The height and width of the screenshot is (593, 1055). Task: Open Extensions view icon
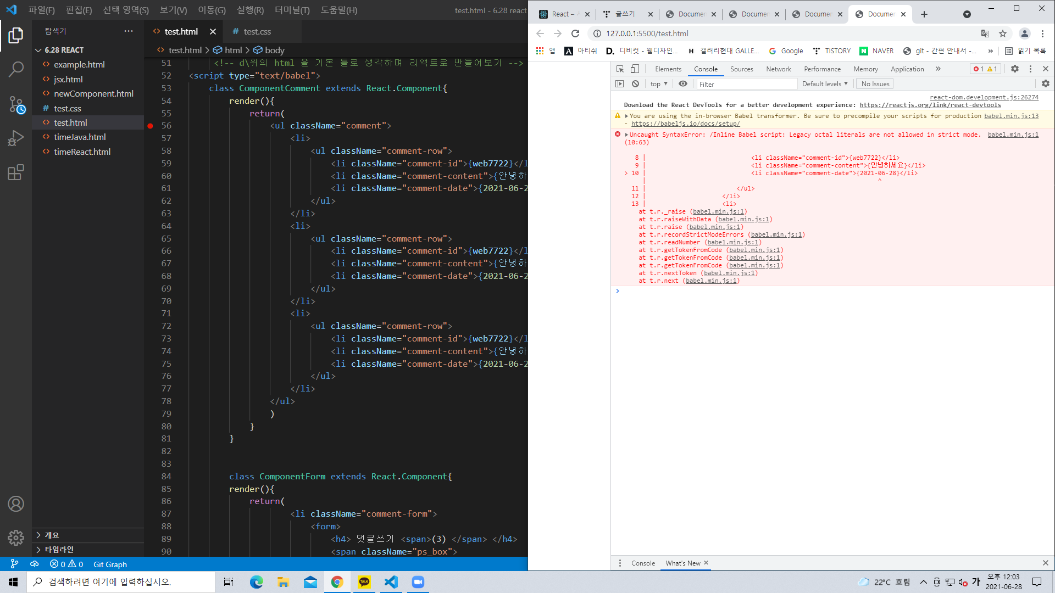coord(16,172)
